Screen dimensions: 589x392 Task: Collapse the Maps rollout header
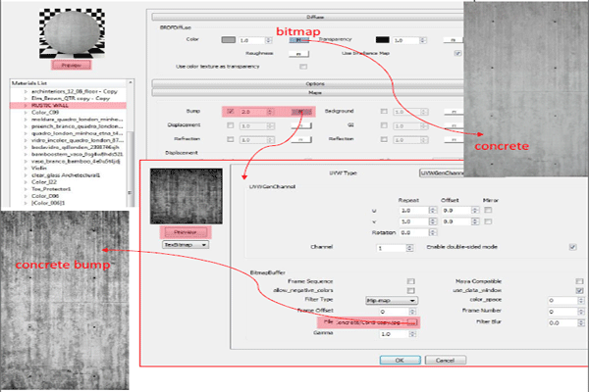(x=307, y=93)
